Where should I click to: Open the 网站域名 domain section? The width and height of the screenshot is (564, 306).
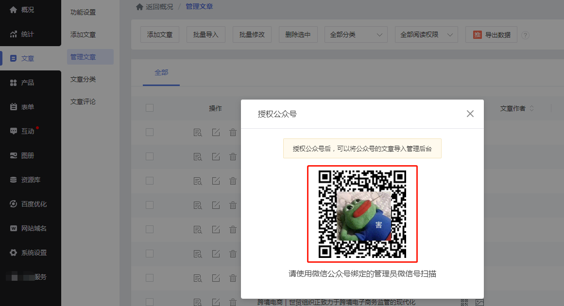28,228
